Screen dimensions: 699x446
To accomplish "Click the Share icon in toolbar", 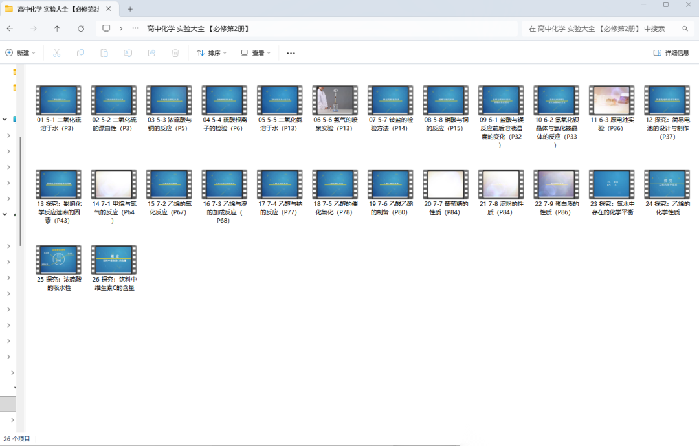I will pos(151,53).
